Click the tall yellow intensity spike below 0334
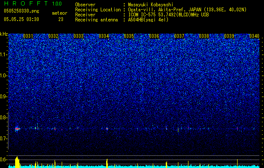This screenshot has width=264, height=168. pos(107,163)
